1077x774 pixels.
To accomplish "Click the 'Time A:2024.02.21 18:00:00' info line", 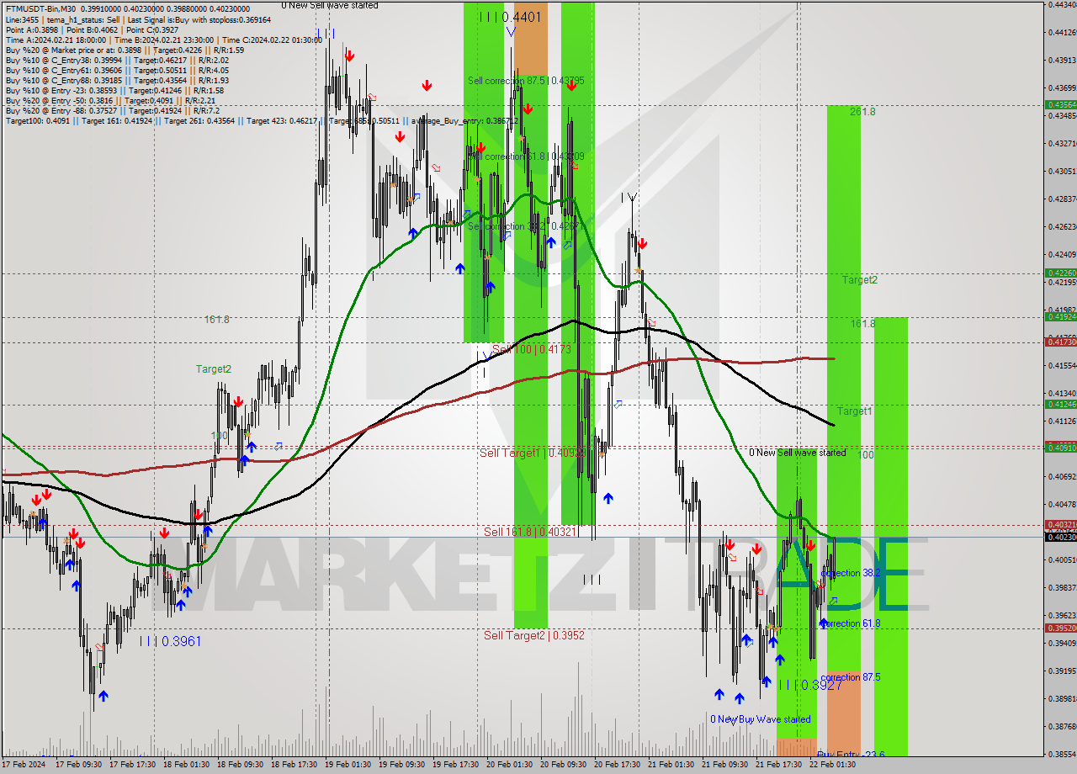I will tap(163, 40).
